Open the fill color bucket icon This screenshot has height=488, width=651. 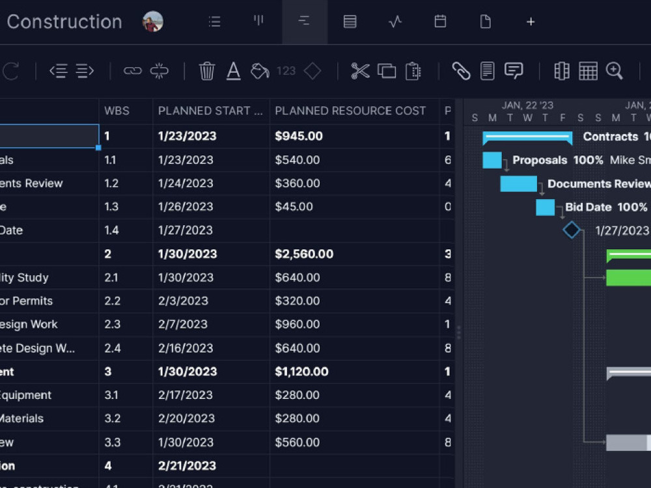click(260, 71)
